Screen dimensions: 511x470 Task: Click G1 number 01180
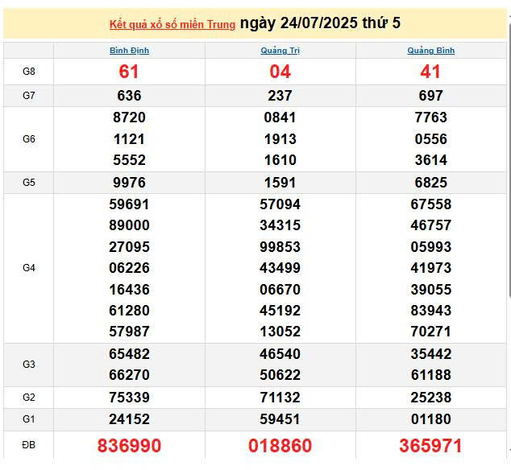click(431, 419)
